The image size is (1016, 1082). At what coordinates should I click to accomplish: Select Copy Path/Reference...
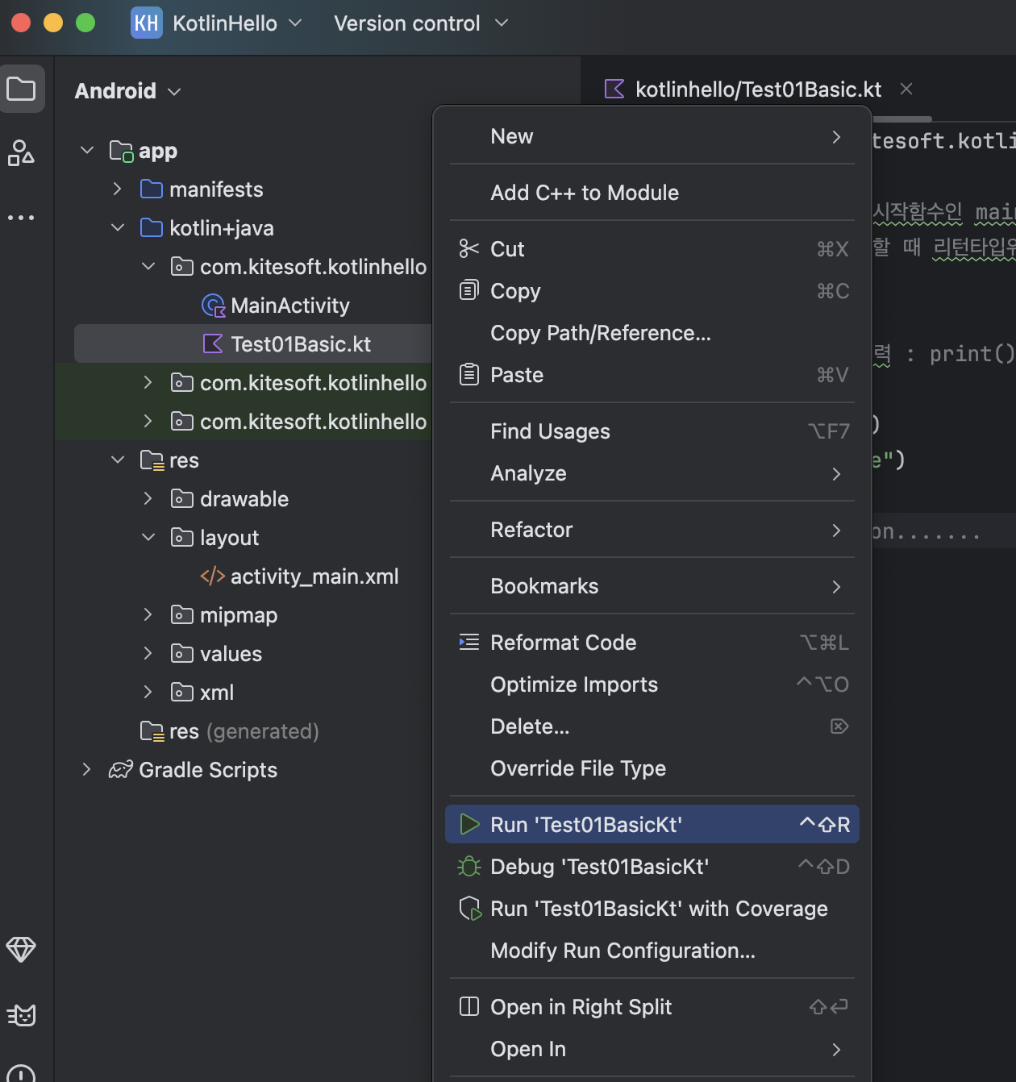coord(652,333)
